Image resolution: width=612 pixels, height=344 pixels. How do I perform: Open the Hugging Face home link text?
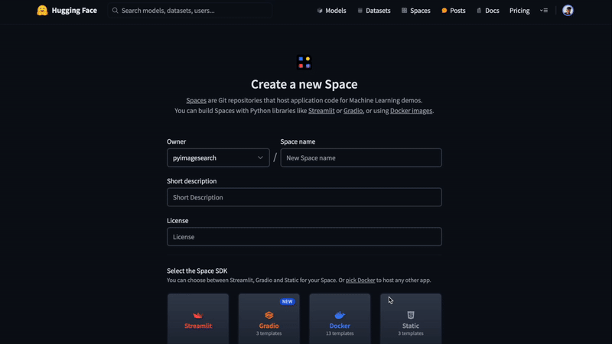point(74,11)
